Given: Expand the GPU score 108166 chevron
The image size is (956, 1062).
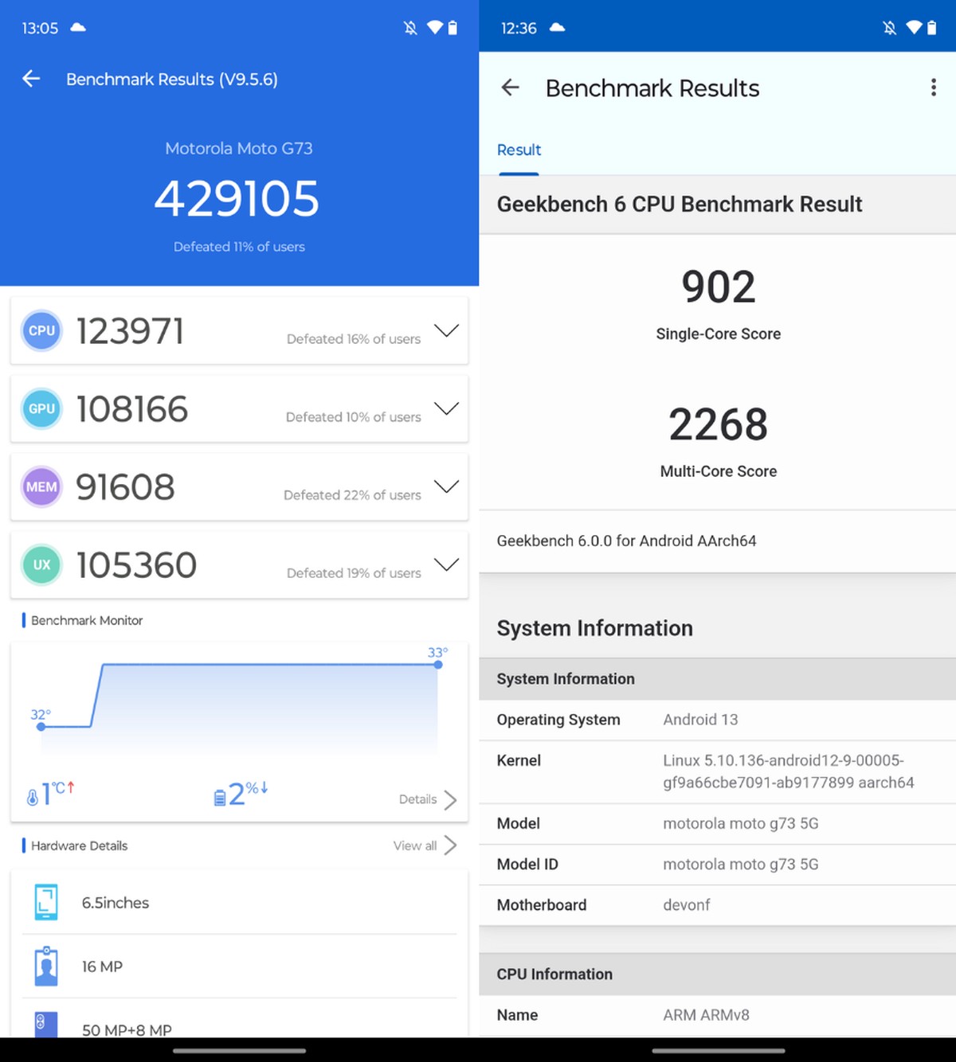Looking at the screenshot, I should [x=446, y=408].
